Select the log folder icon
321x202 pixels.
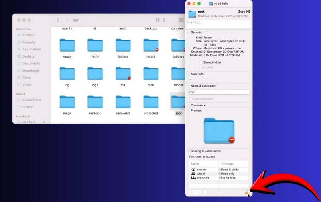(67, 74)
